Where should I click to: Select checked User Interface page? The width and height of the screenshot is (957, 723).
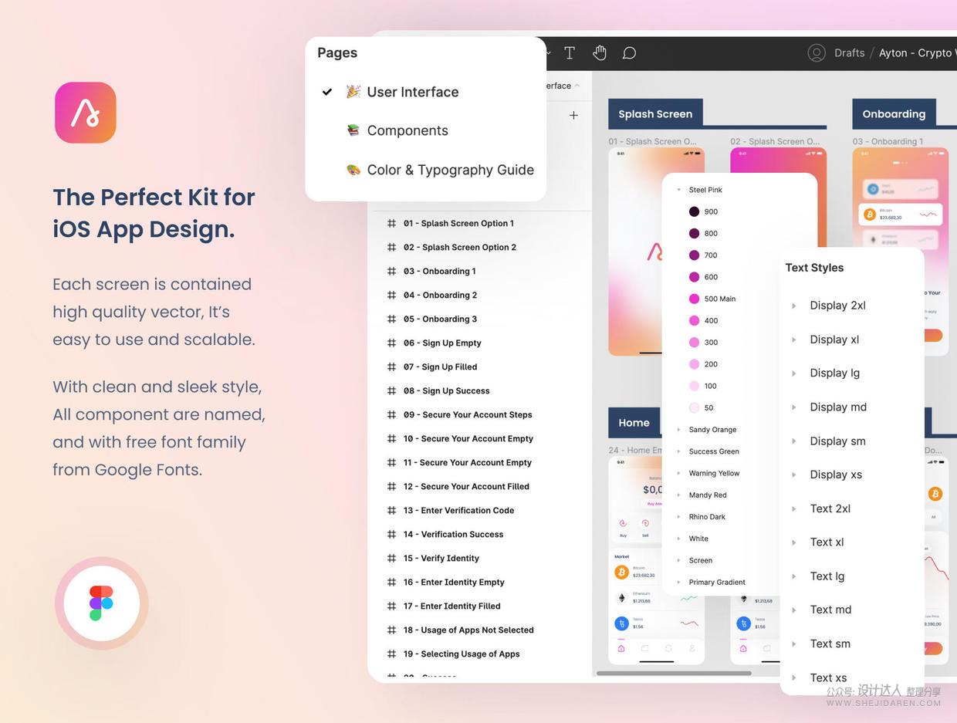(412, 92)
